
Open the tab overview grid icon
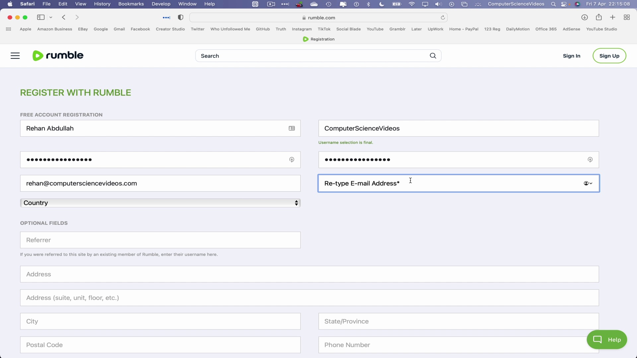coord(627,17)
